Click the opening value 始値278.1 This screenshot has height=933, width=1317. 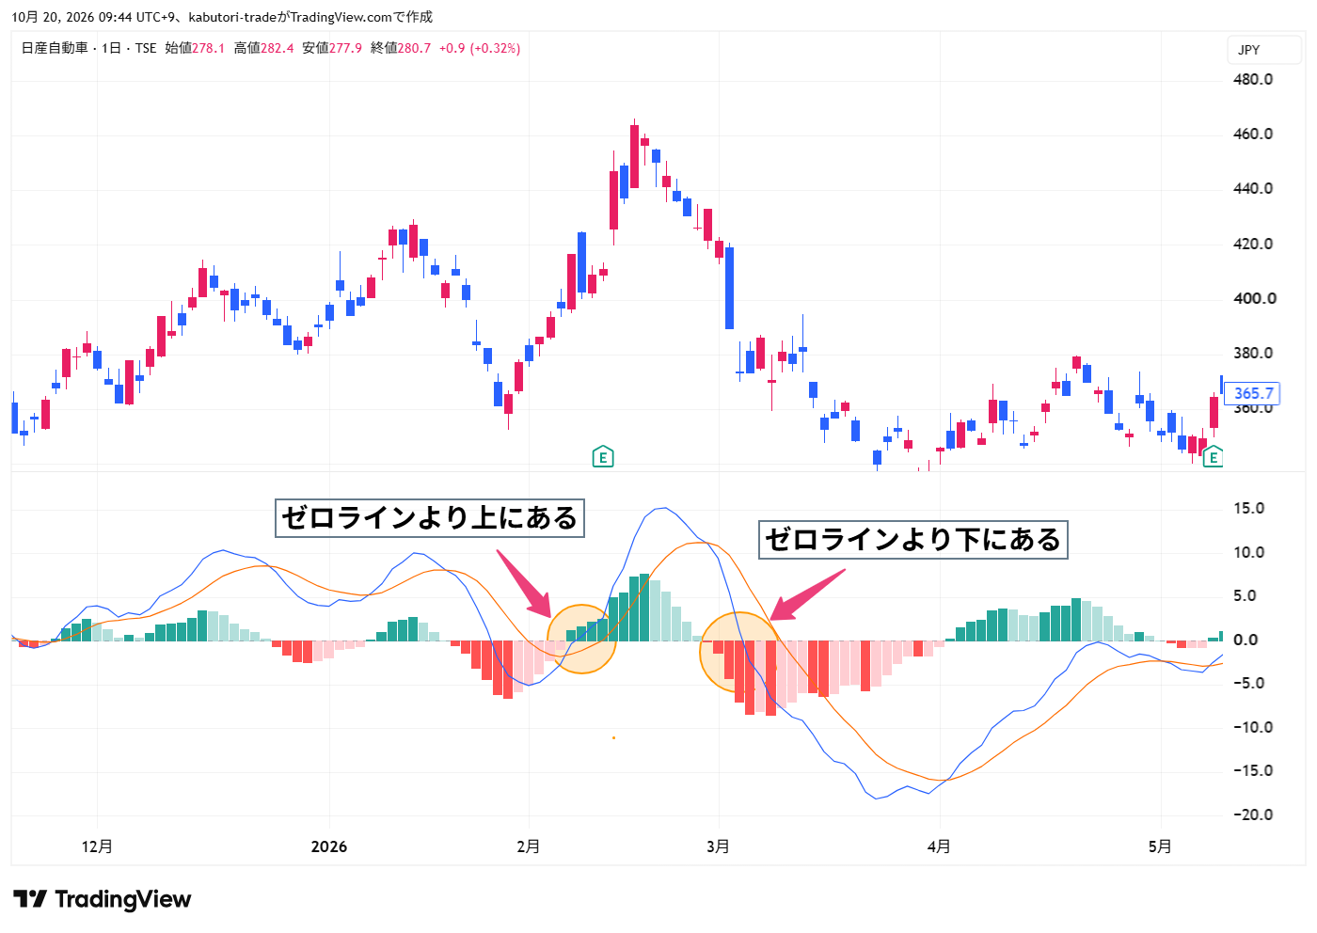(x=195, y=48)
